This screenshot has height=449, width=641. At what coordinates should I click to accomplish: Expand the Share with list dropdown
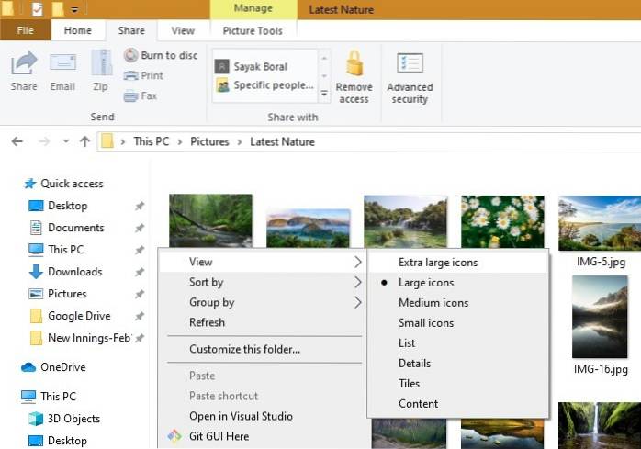click(x=324, y=94)
